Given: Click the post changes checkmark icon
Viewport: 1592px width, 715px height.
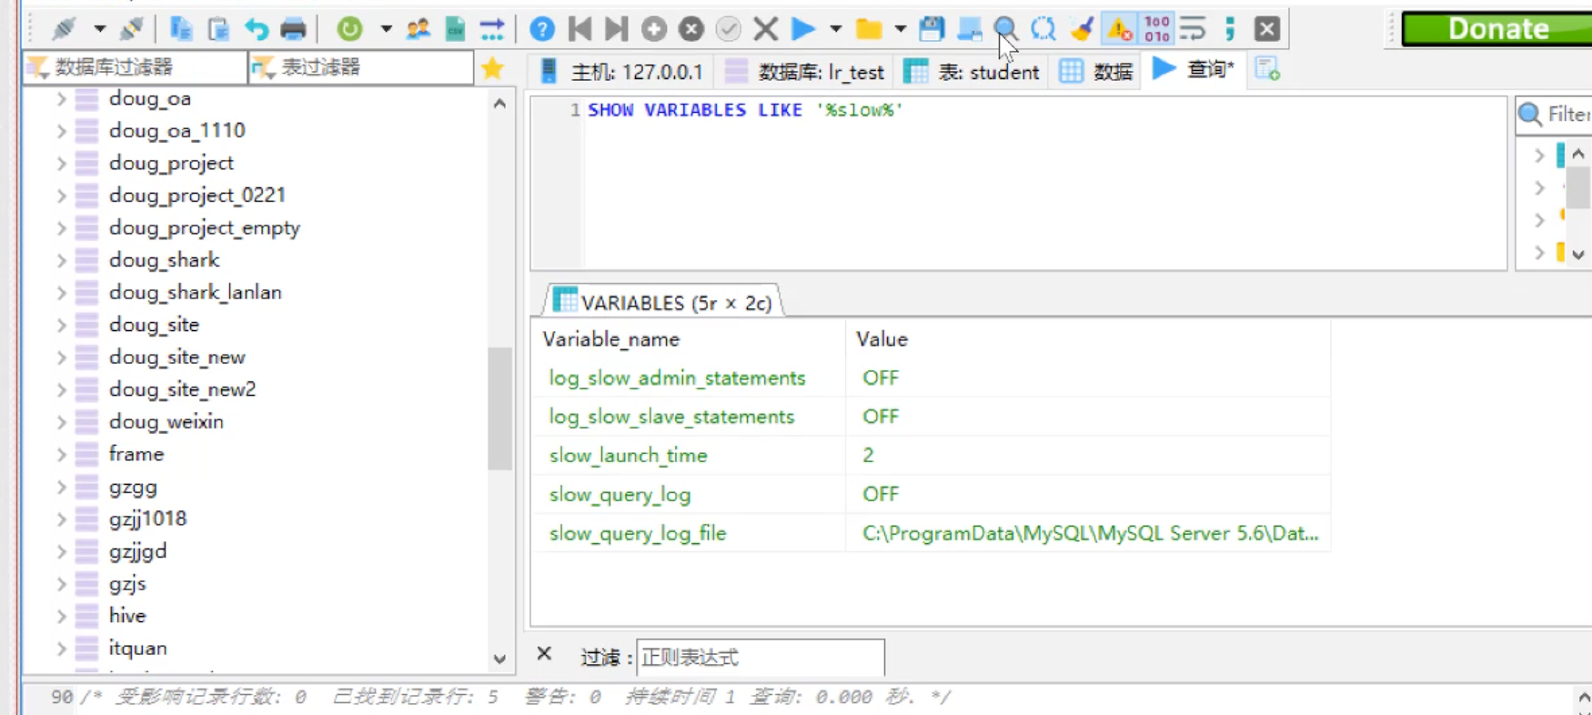Looking at the screenshot, I should [x=728, y=29].
